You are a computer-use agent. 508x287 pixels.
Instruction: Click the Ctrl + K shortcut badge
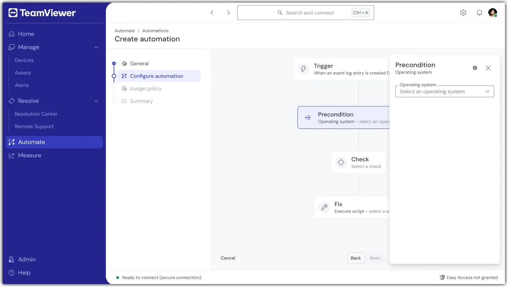(x=361, y=13)
